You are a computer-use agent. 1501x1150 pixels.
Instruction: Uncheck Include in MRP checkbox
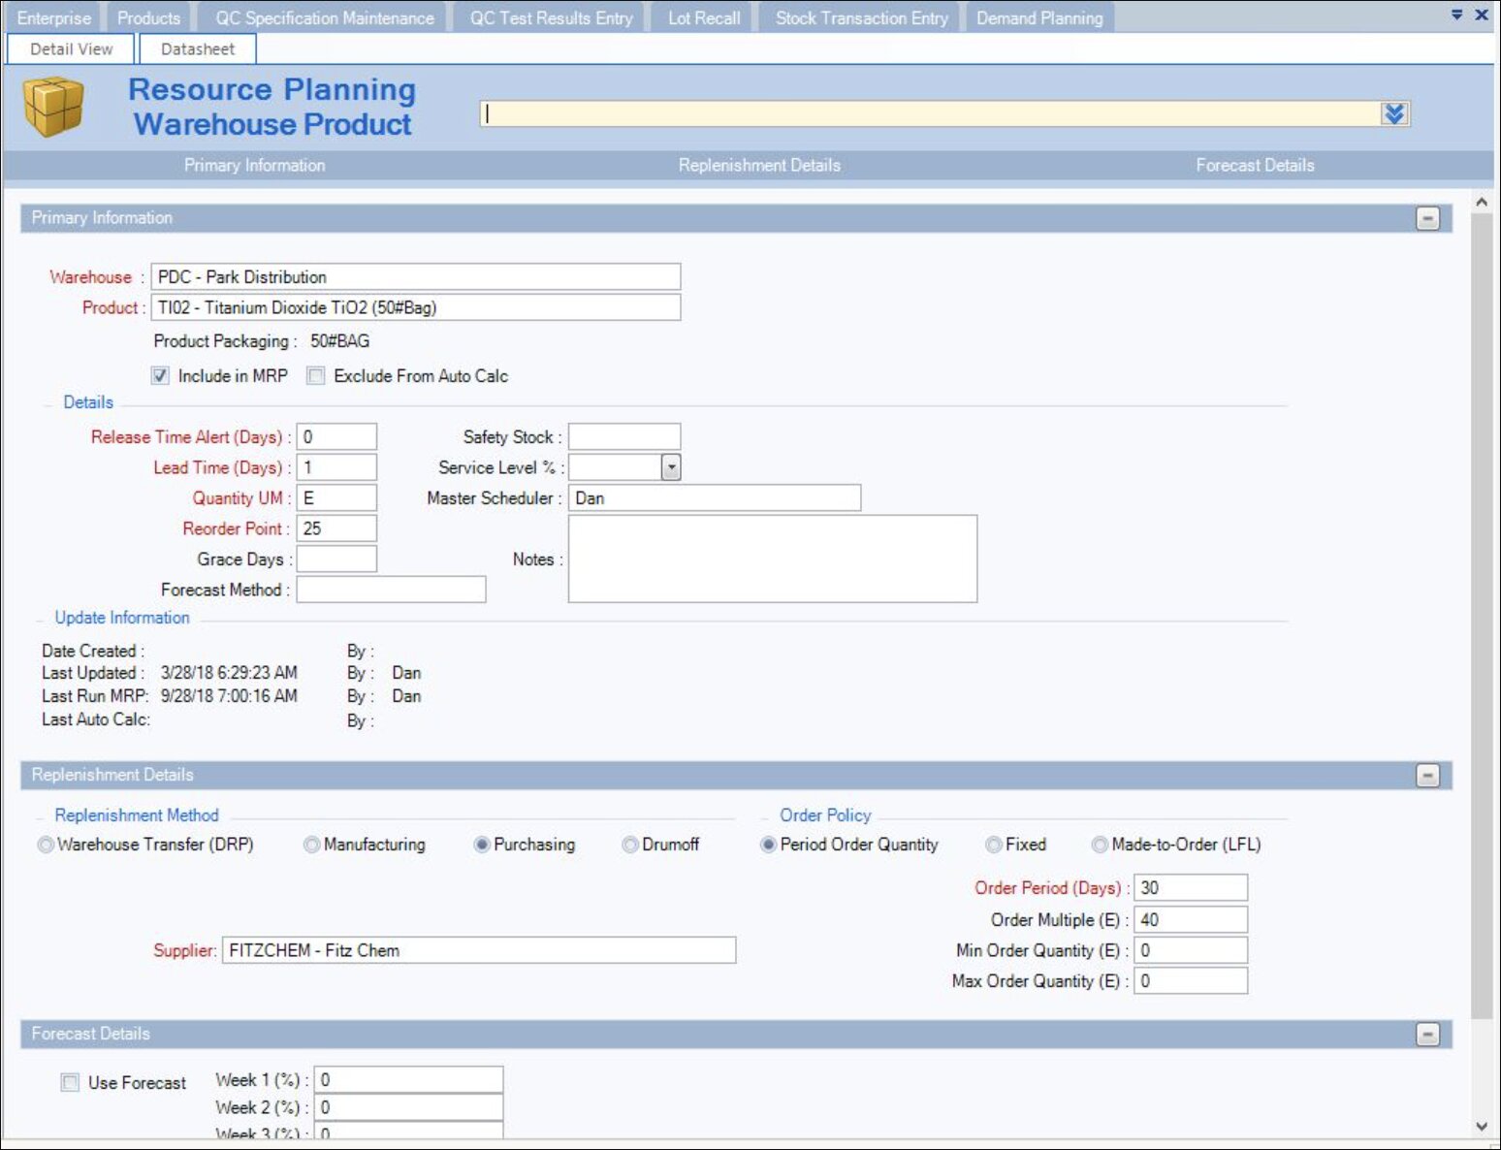click(x=161, y=376)
